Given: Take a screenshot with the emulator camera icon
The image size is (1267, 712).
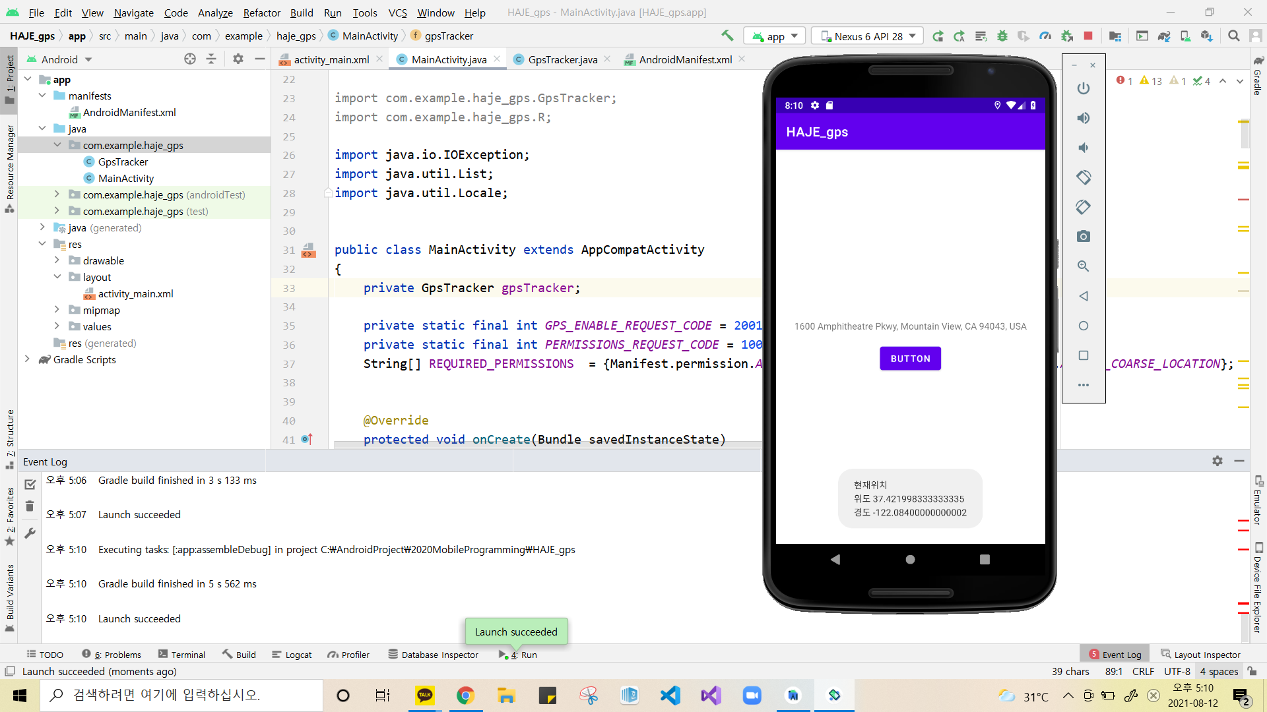Looking at the screenshot, I should [1083, 236].
